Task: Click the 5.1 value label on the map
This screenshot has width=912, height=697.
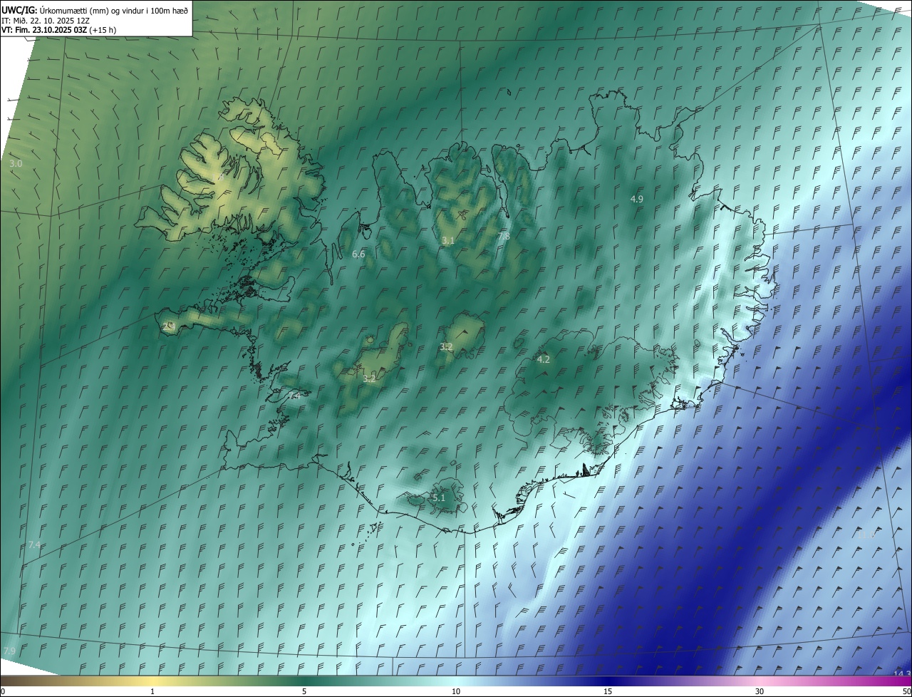Action: 438,497
